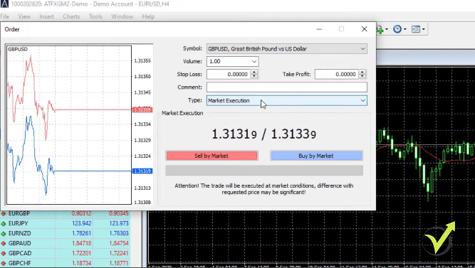
Task: Click GBPCAD ask price 1.72241
Action: (x=119, y=254)
